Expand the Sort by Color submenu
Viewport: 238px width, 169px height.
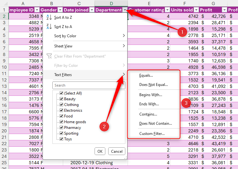(x=86, y=36)
